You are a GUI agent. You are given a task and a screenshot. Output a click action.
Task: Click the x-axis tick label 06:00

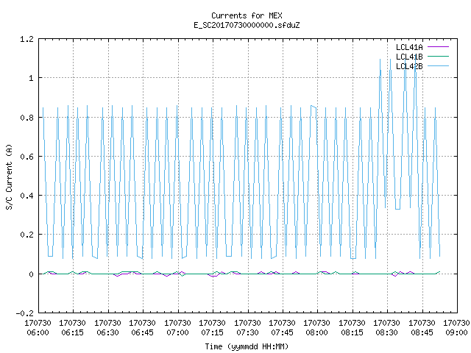click(x=38, y=332)
